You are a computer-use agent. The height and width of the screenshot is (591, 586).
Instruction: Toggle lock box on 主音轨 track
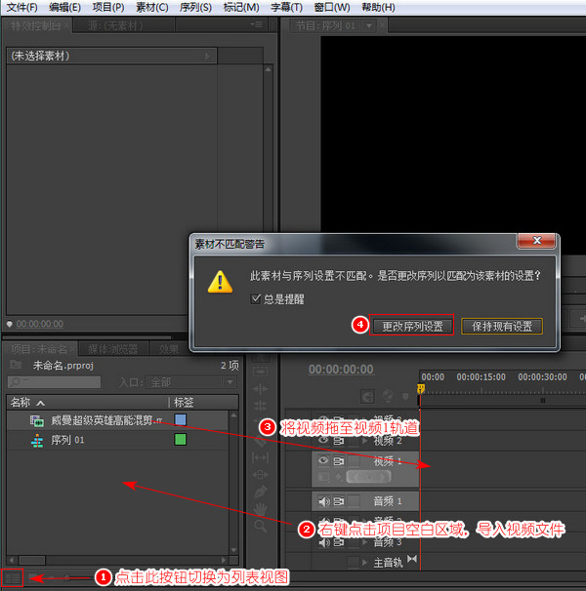pyautogui.click(x=354, y=562)
